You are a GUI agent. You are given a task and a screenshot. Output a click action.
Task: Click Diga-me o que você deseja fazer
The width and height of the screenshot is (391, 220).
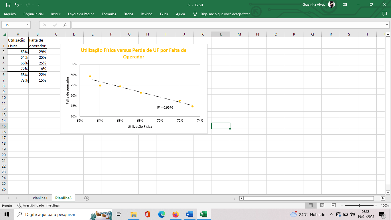[x=225, y=14]
